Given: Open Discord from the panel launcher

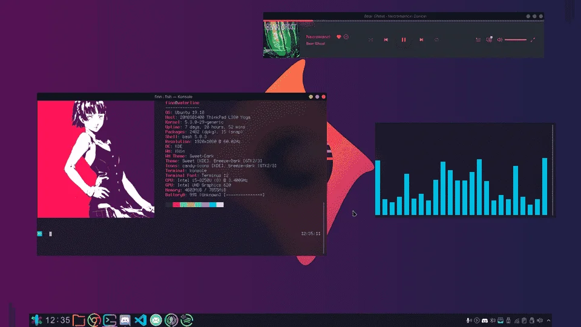Looking at the screenshot, I should [x=125, y=320].
